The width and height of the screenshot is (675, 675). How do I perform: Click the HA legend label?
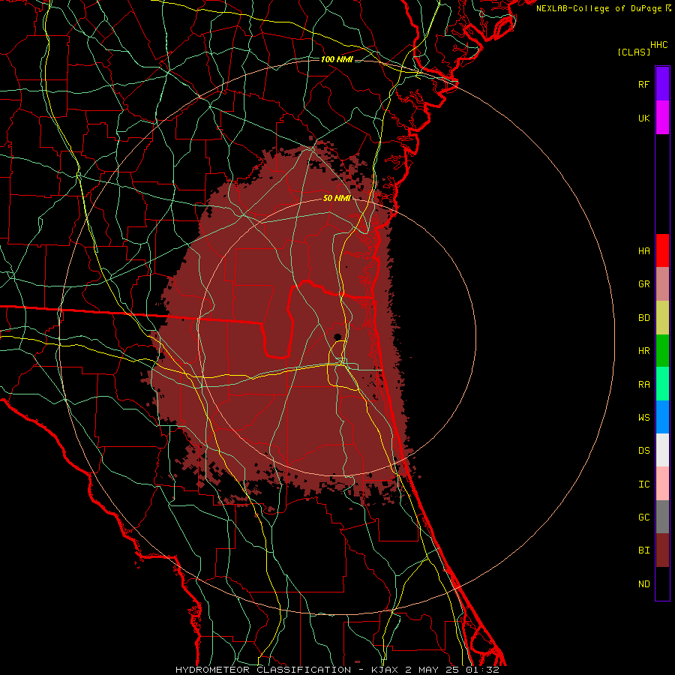[643, 251]
